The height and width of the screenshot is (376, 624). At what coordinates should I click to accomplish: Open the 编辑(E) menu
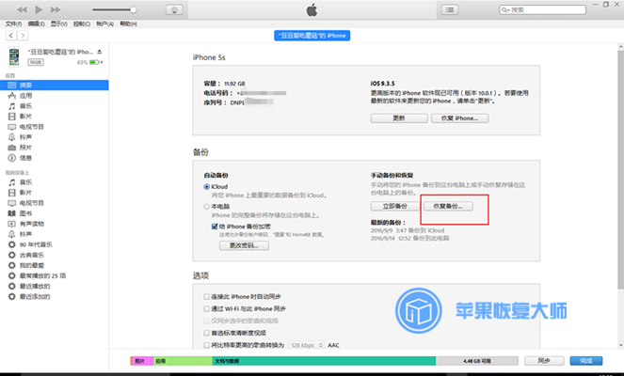pos(36,23)
